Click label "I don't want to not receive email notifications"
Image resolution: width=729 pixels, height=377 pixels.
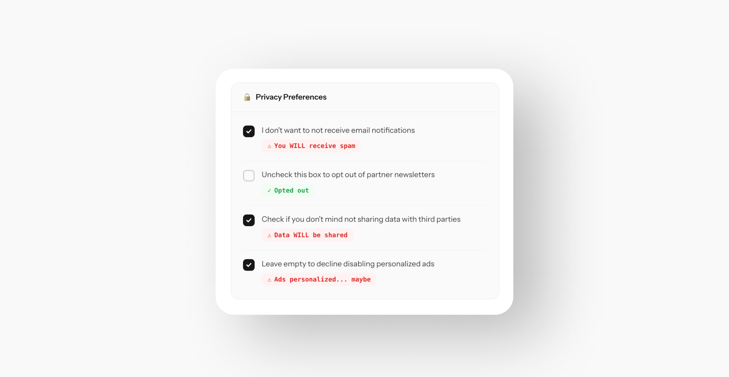click(338, 130)
